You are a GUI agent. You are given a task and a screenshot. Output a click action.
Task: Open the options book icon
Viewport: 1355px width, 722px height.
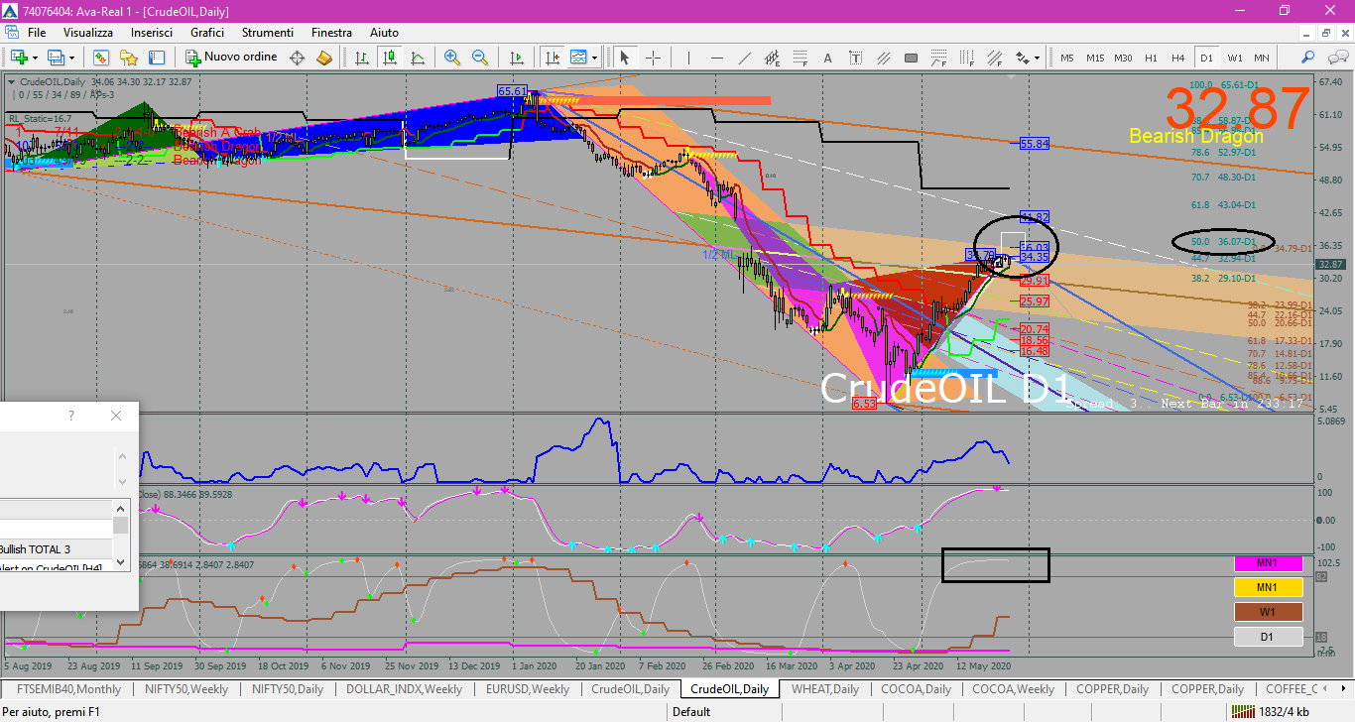[323, 58]
